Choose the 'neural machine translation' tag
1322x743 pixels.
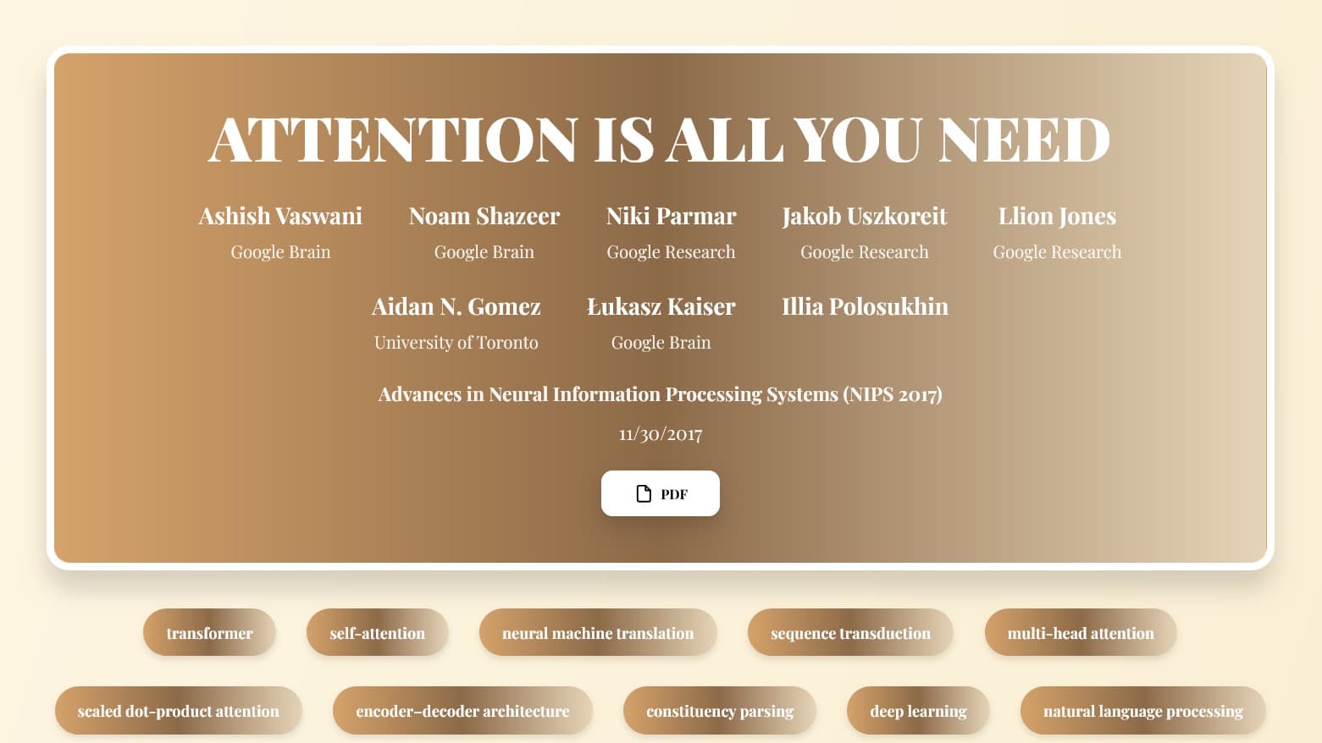[597, 633]
